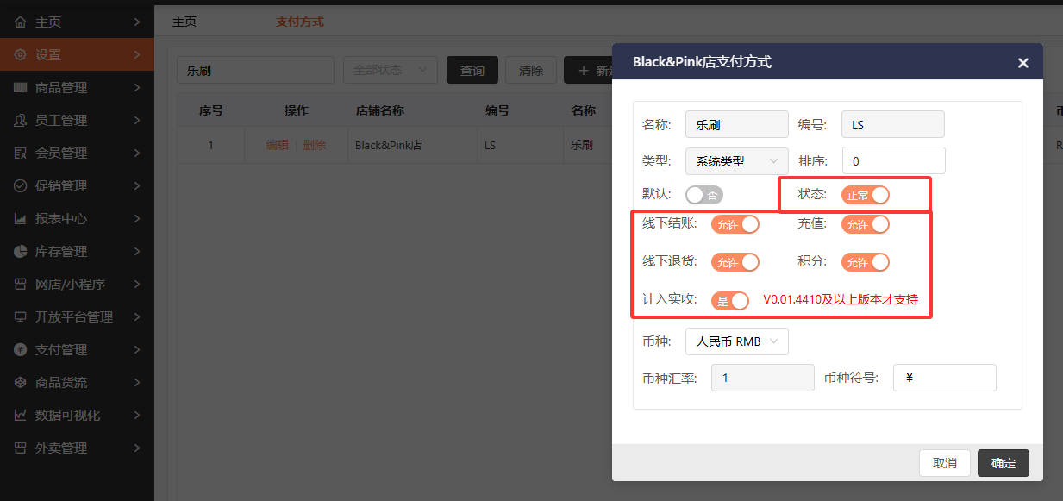Viewport: 1063px width, 501px height.
Task: Open the 支付管理 menu item
Action: (x=77, y=349)
